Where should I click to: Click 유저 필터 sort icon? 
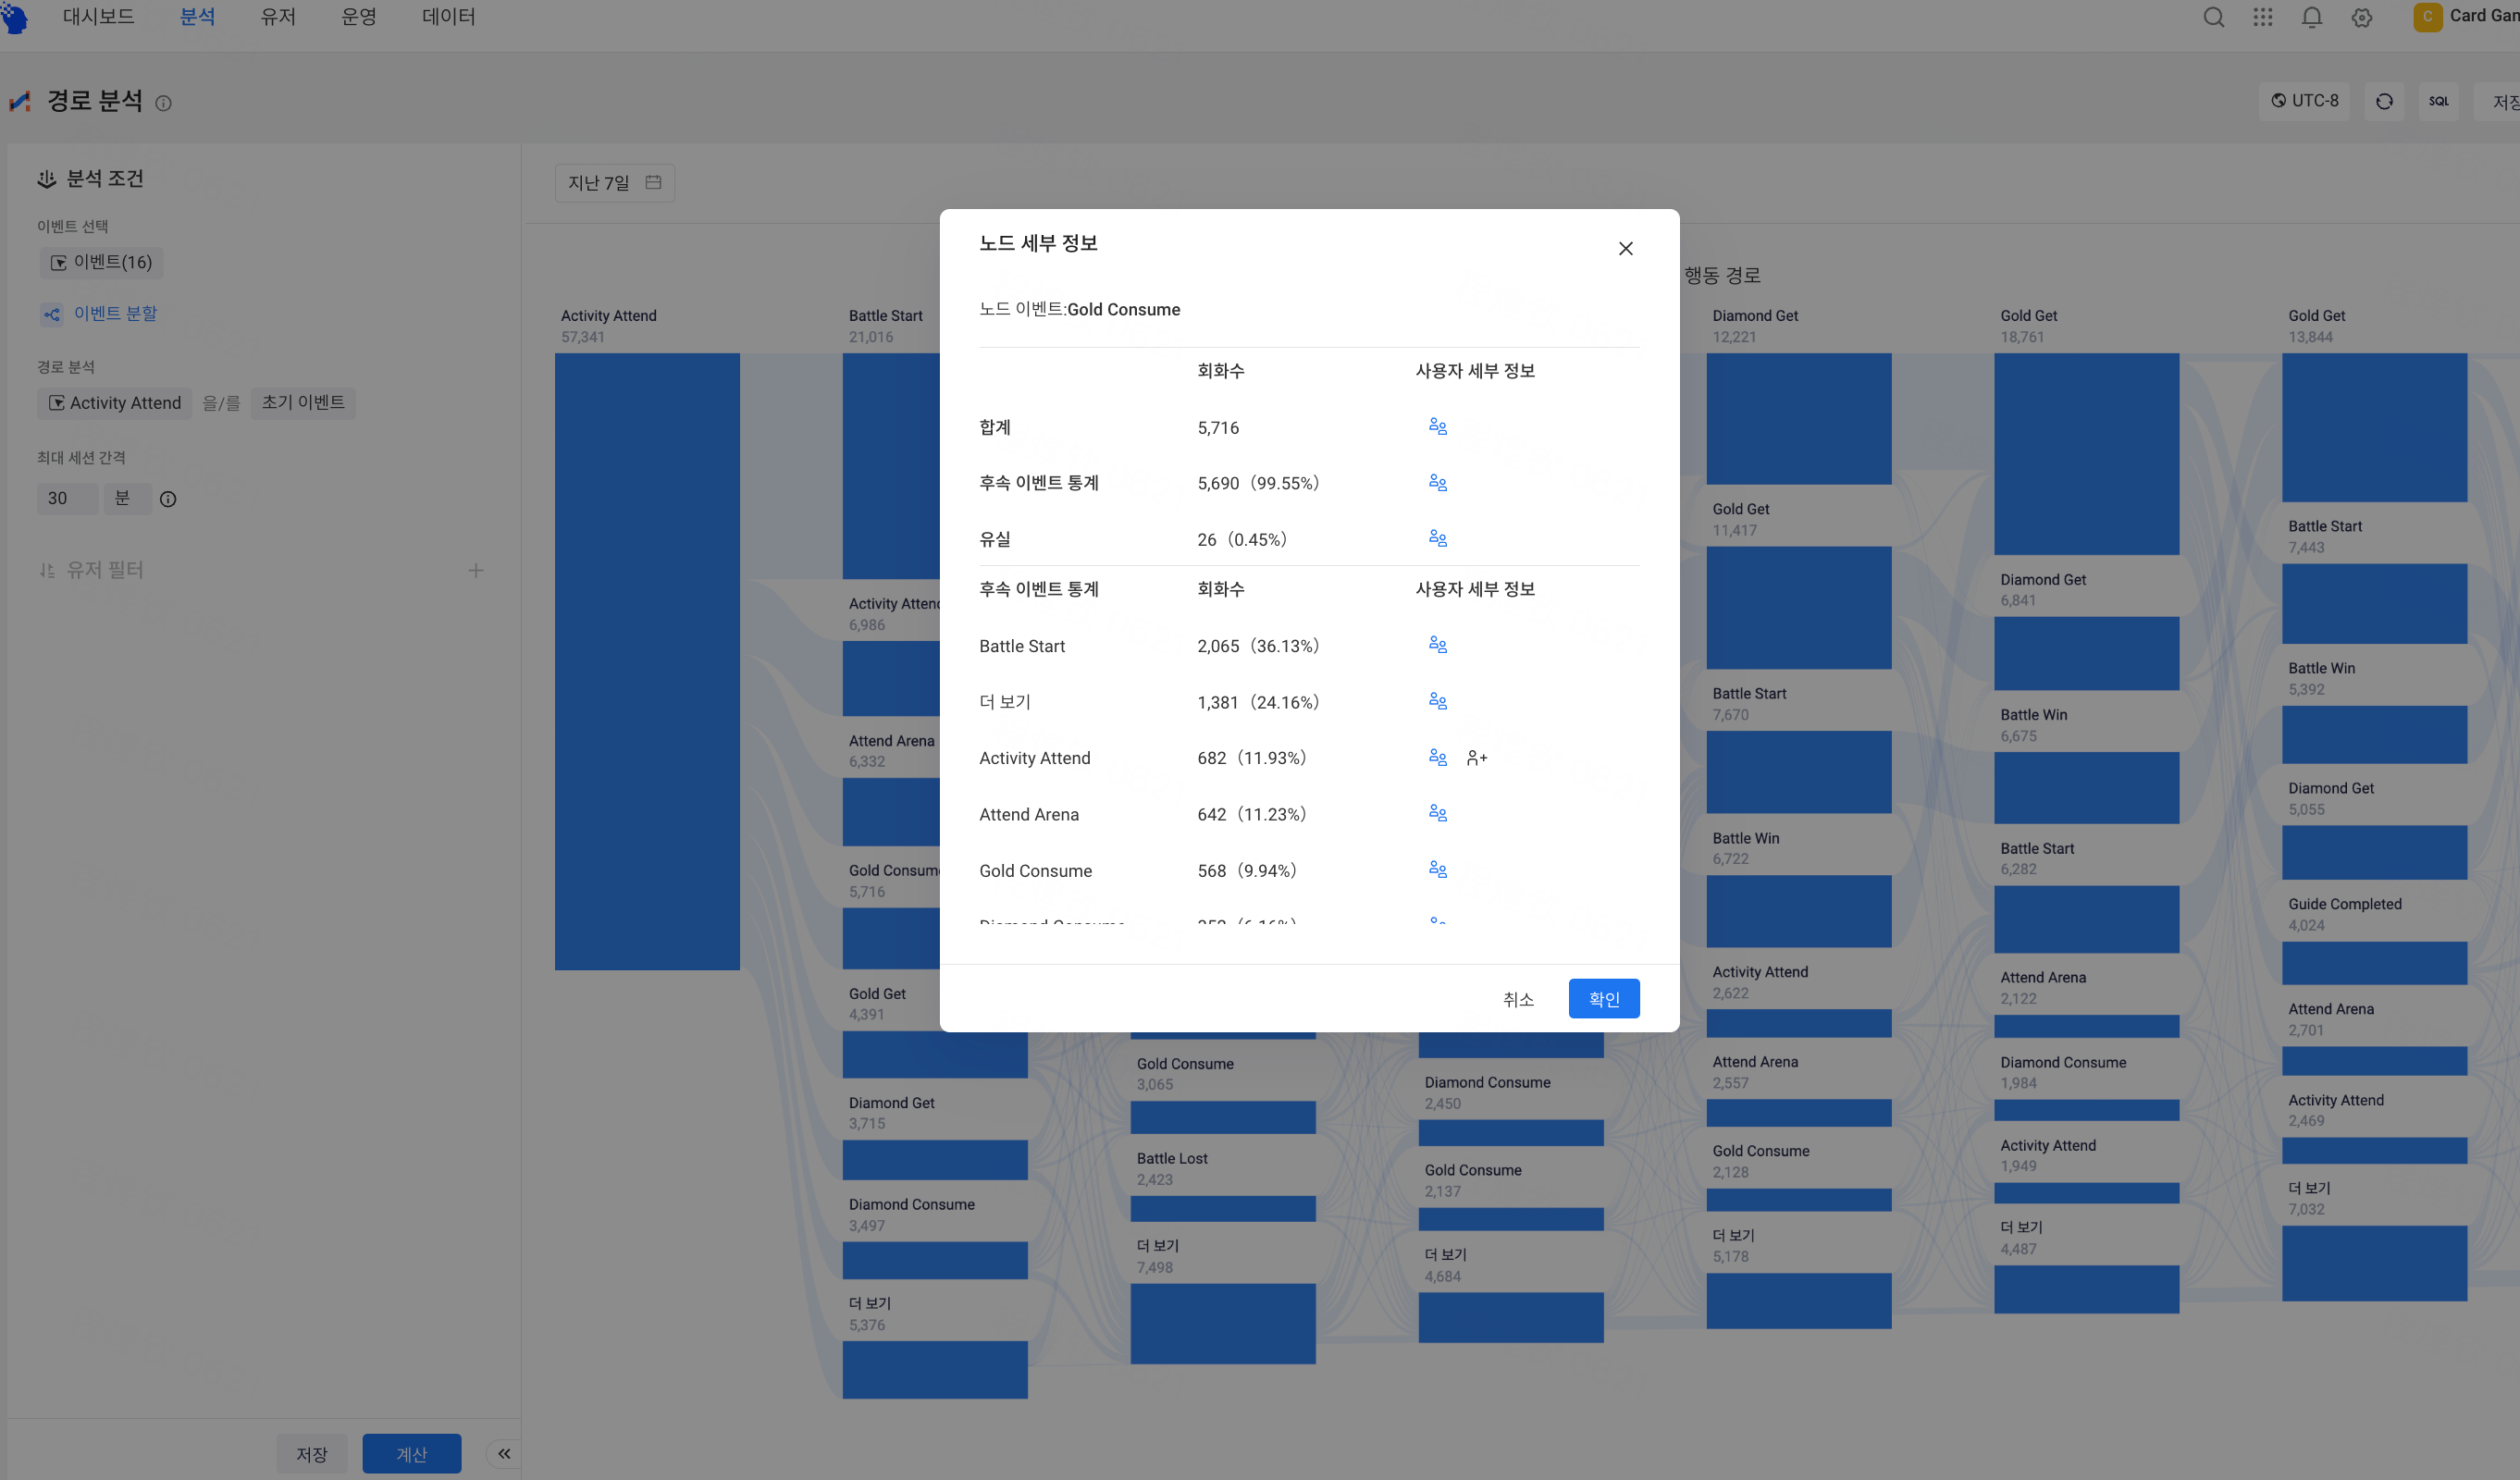(x=46, y=570)
